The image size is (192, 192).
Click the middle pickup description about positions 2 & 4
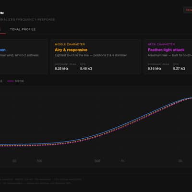91,55
